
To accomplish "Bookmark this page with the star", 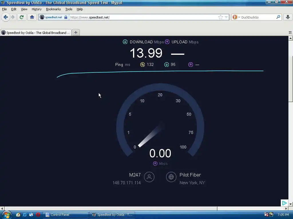I will (221, 17).
